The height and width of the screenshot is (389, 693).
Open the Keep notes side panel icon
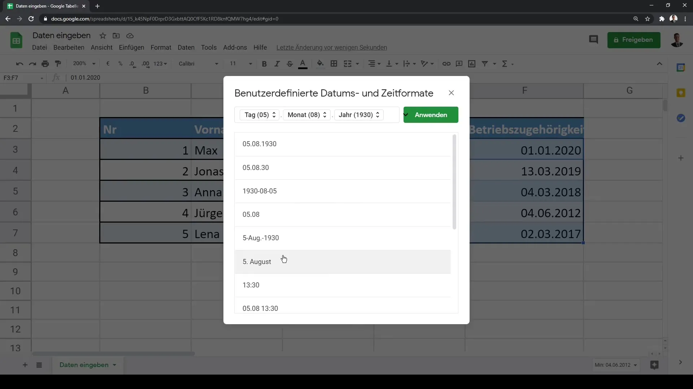click(x=681, y=93)
